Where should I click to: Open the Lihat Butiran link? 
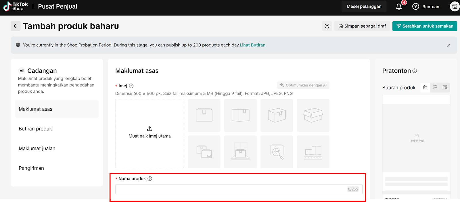tap(252, 45)
